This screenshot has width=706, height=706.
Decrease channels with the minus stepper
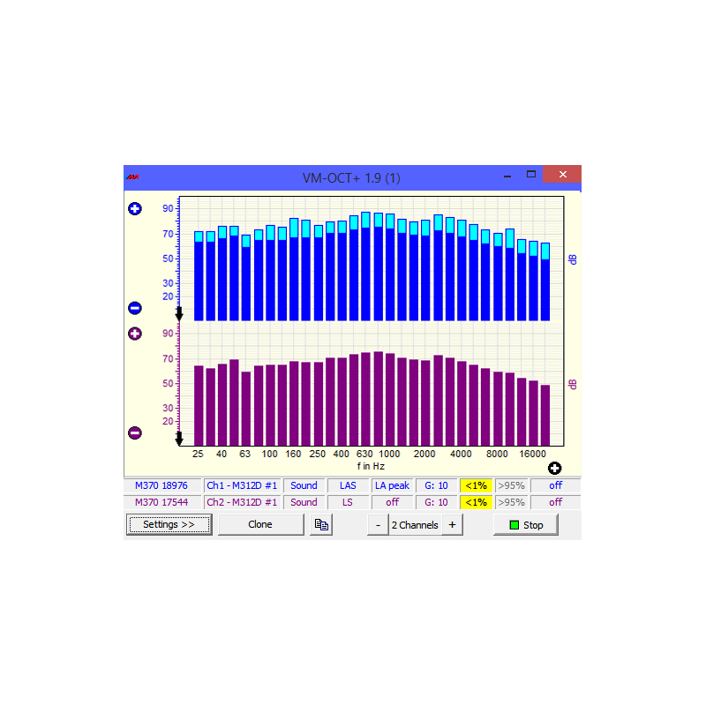click(377, 523)
